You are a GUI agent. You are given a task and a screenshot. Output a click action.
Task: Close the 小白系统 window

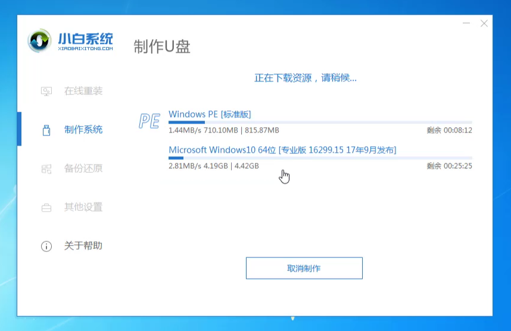click(484, 23)
